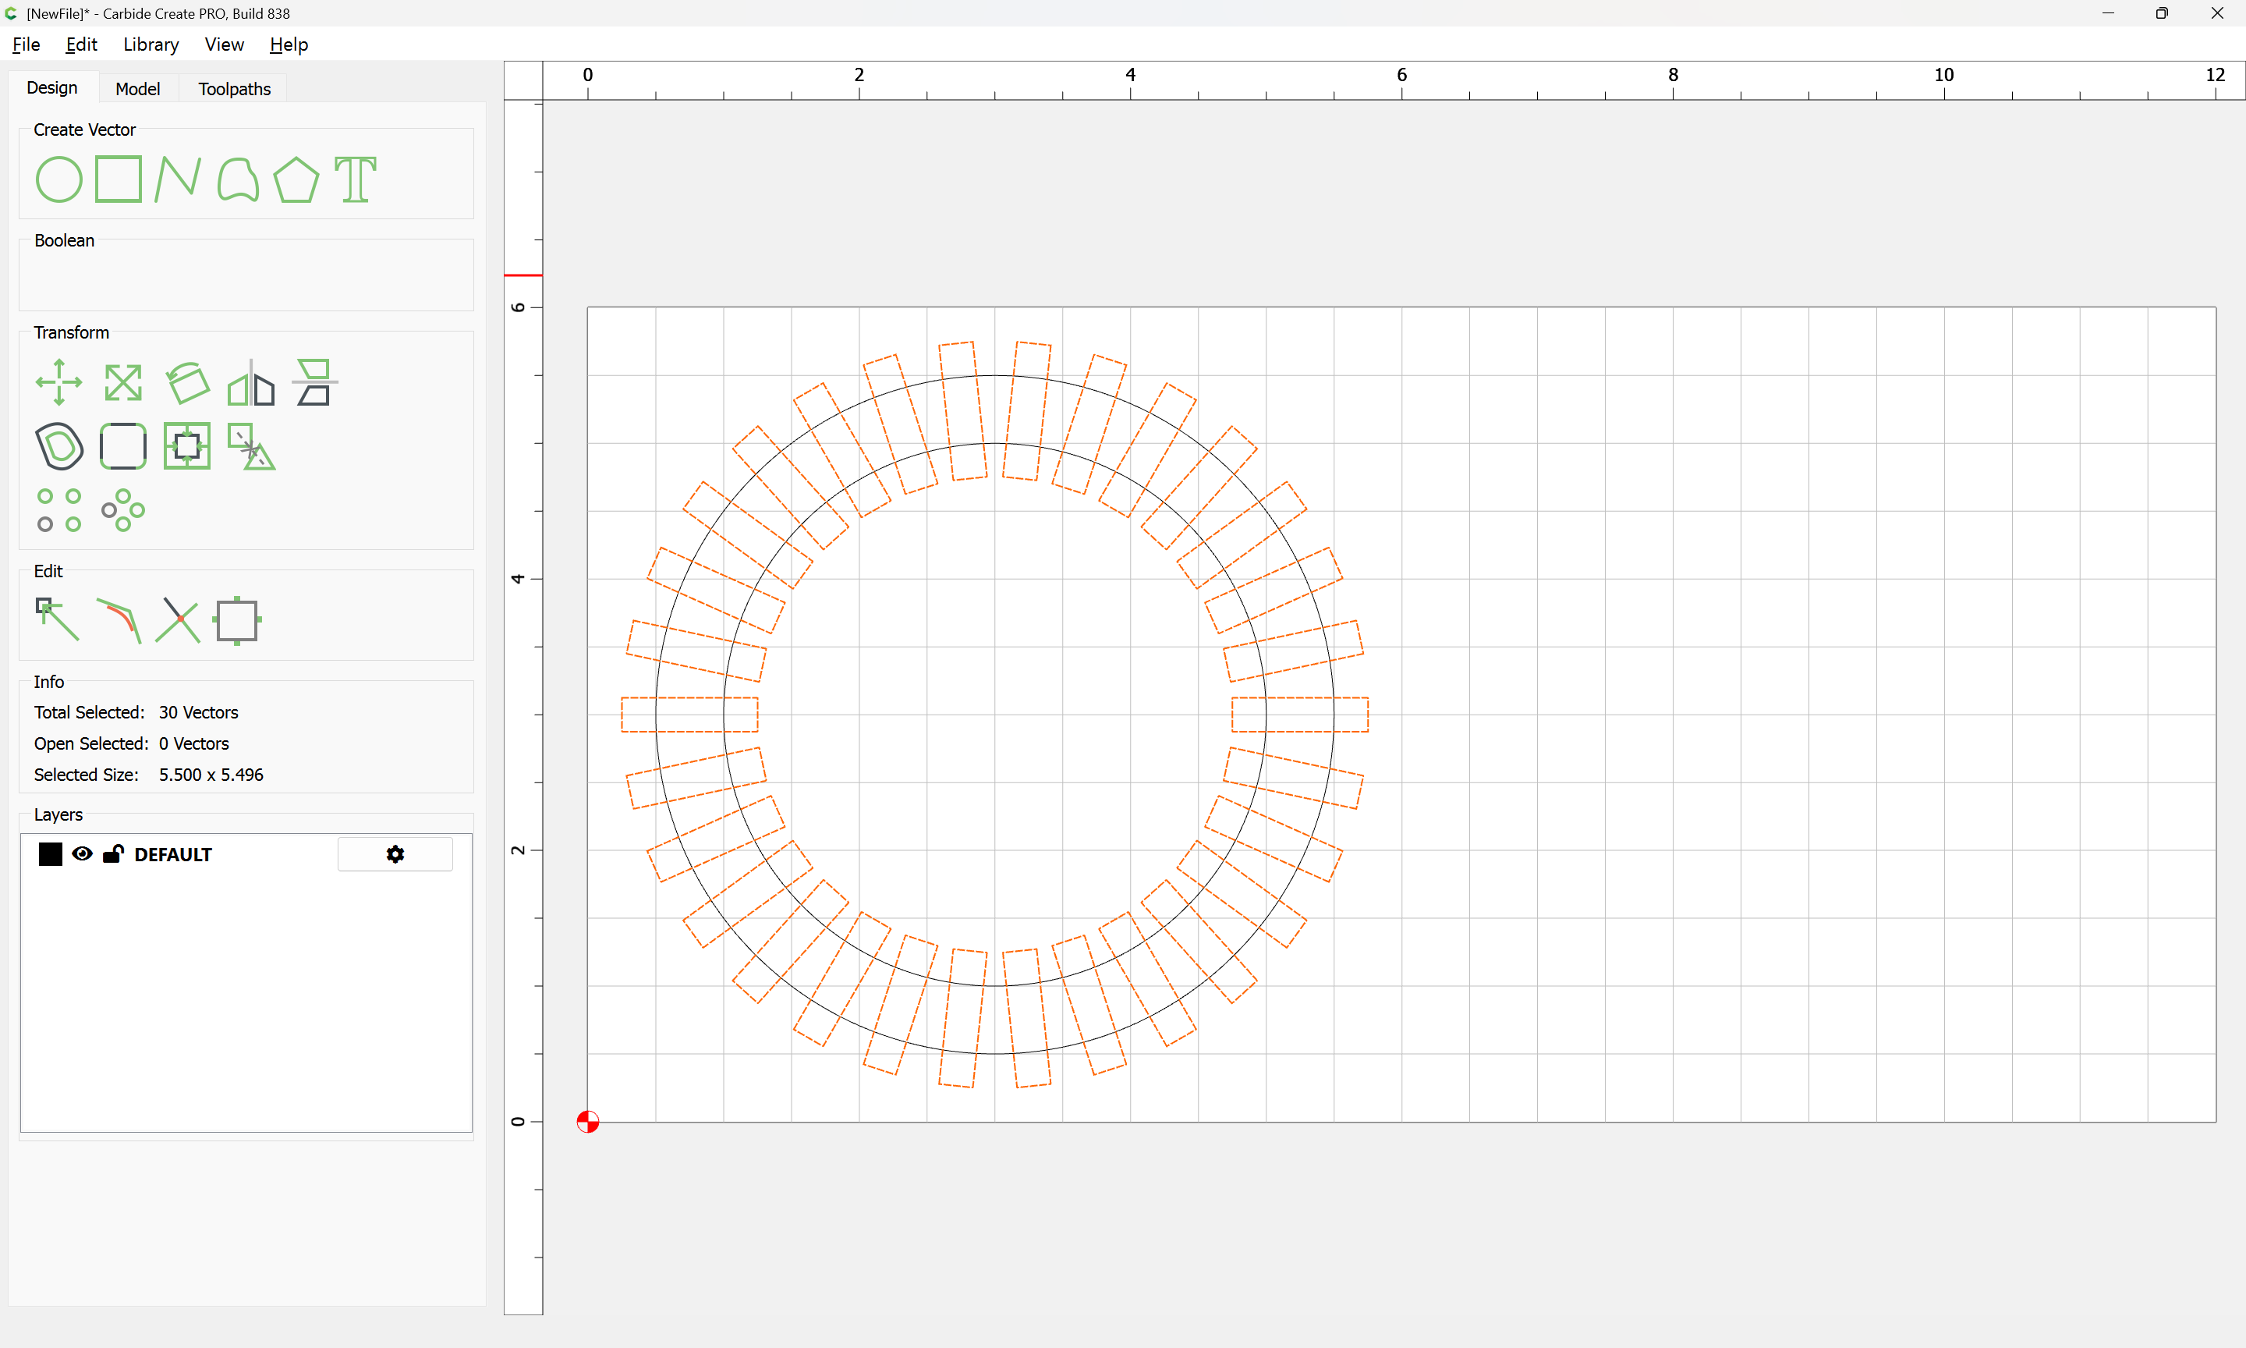Open the View menu

[225, 44]
